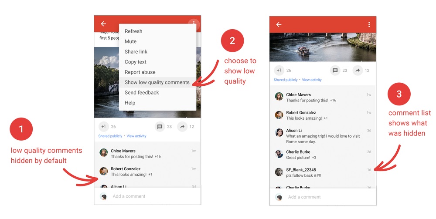Select Refresh from the overflow menu
This screenshot has height=219, width=436.
[158, 31]
